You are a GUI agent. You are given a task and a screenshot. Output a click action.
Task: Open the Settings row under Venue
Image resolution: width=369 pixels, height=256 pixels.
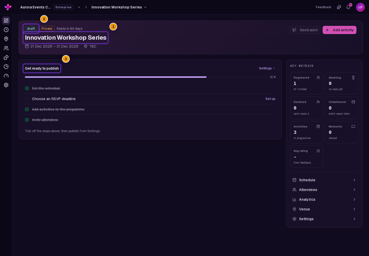(324, 219)
